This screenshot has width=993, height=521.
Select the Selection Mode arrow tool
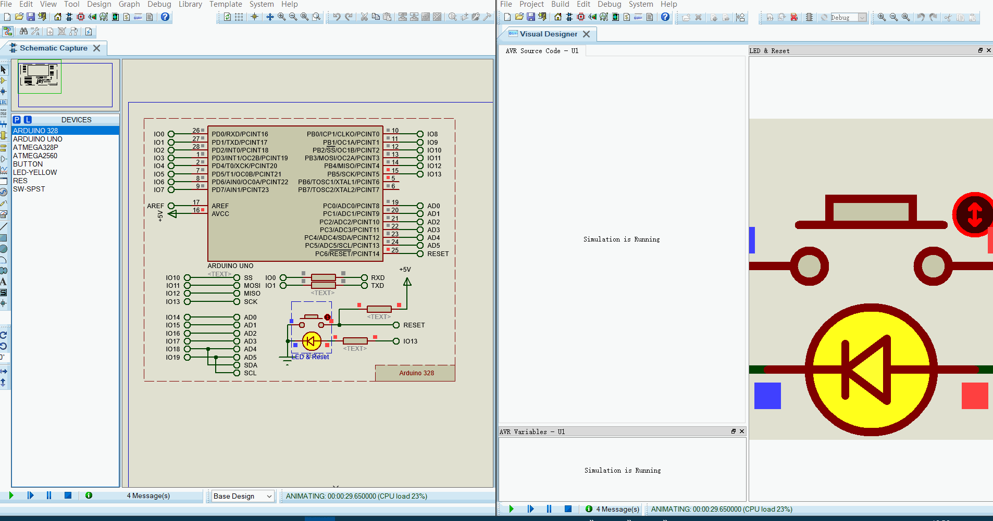click(x=4, y=70)
